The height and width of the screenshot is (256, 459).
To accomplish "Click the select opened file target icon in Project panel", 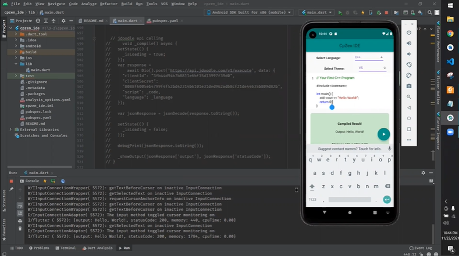I will 38,21.
